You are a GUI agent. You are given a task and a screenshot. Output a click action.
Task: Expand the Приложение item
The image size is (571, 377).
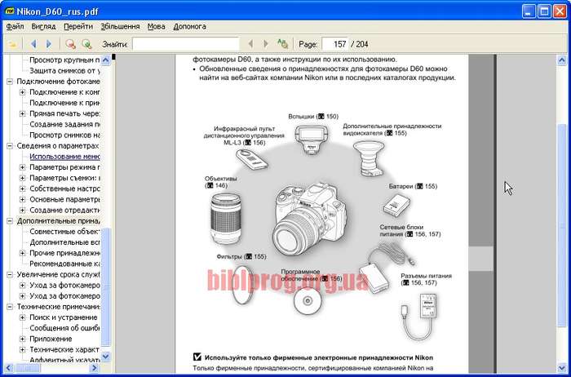click(22, 339)
